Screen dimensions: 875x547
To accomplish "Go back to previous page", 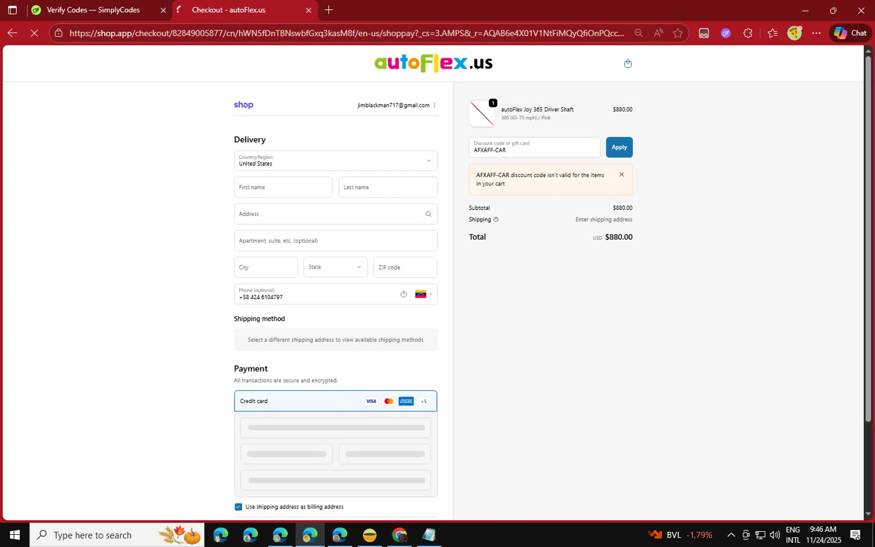I will click(x=12, y=33).
